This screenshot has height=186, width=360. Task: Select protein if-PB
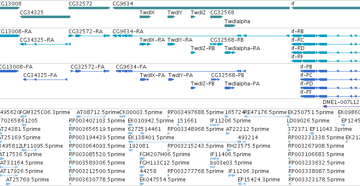coord(306,67)
